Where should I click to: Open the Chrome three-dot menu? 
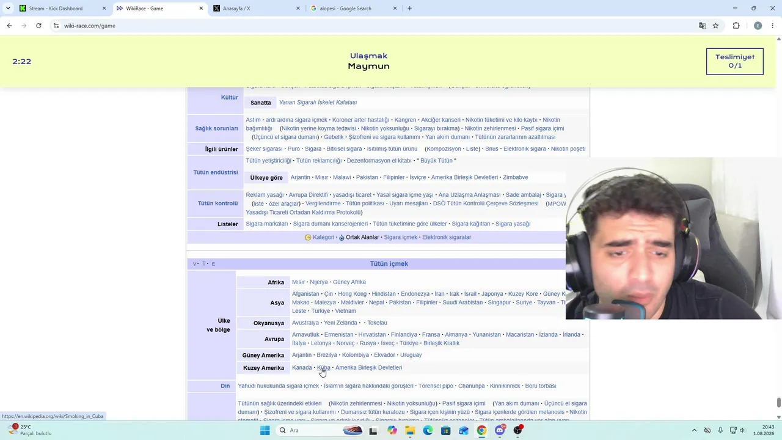(x=773, y=26)
